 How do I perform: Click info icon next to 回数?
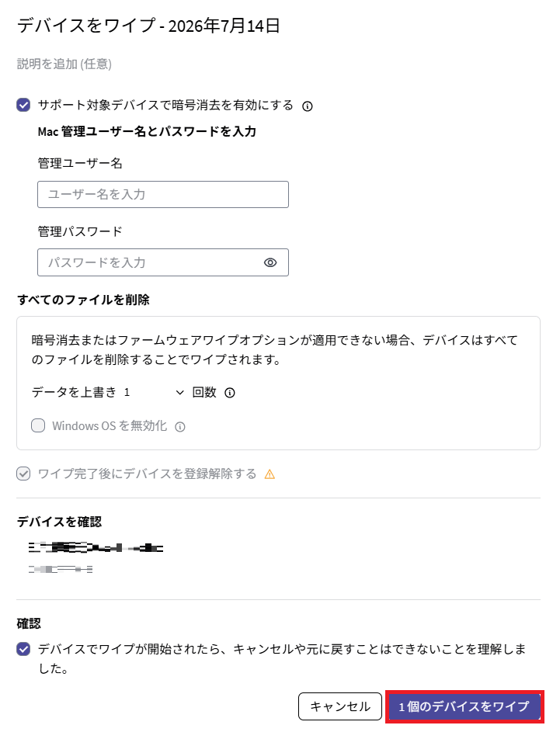[x=230, y=393]
